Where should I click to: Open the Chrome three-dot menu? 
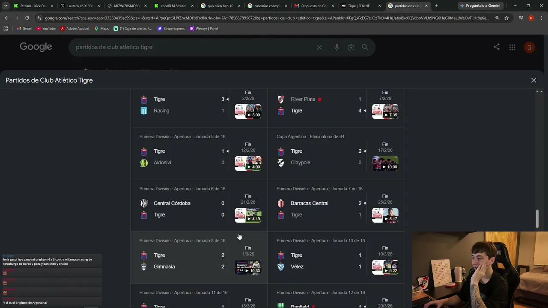click(541, 18)
